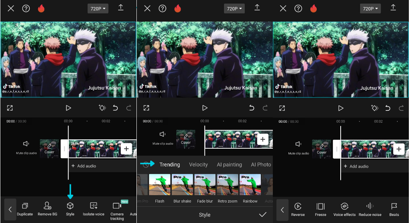Select Duplicate in left screen toolbar

point(25,209)
